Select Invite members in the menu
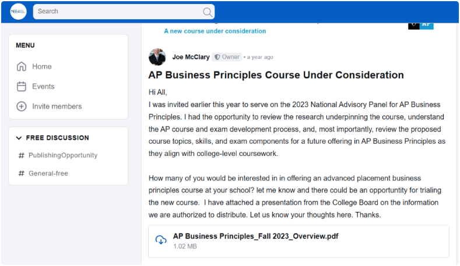Image resolution: width=460 pixels, height=266 pixels. 57,107
